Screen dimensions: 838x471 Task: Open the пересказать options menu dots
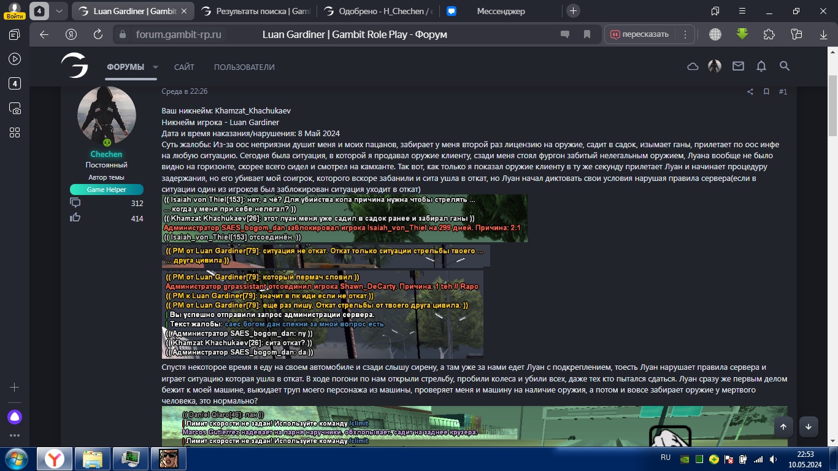[x=685, y=34]
